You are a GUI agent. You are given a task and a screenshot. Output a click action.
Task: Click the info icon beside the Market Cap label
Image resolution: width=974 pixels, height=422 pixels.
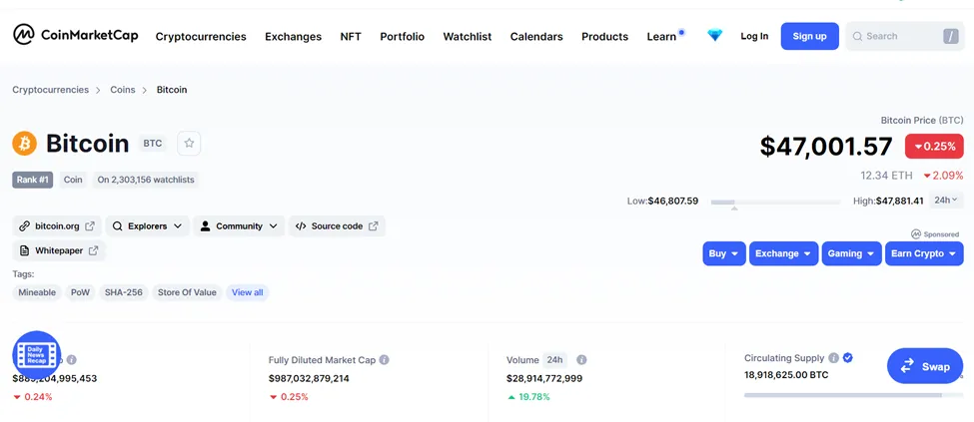[72, 360]
